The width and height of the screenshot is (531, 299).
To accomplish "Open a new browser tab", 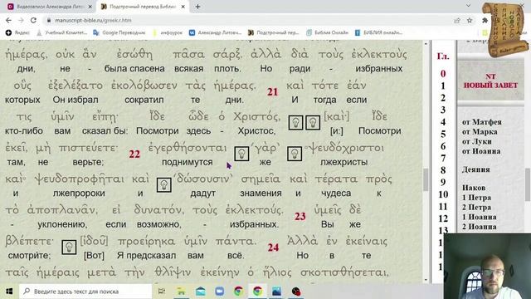I will [x=197, y=7].
